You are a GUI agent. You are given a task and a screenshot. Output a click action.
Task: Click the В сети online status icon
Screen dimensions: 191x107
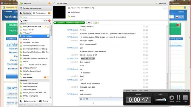69,17
